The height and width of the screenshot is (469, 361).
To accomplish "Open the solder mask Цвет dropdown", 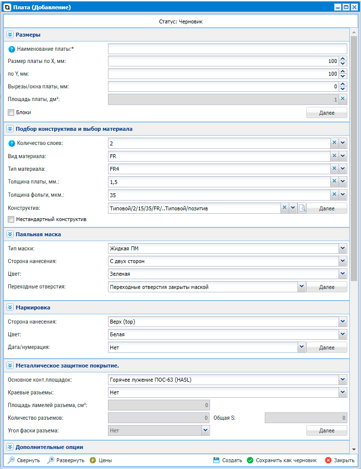I will [342, 274].
